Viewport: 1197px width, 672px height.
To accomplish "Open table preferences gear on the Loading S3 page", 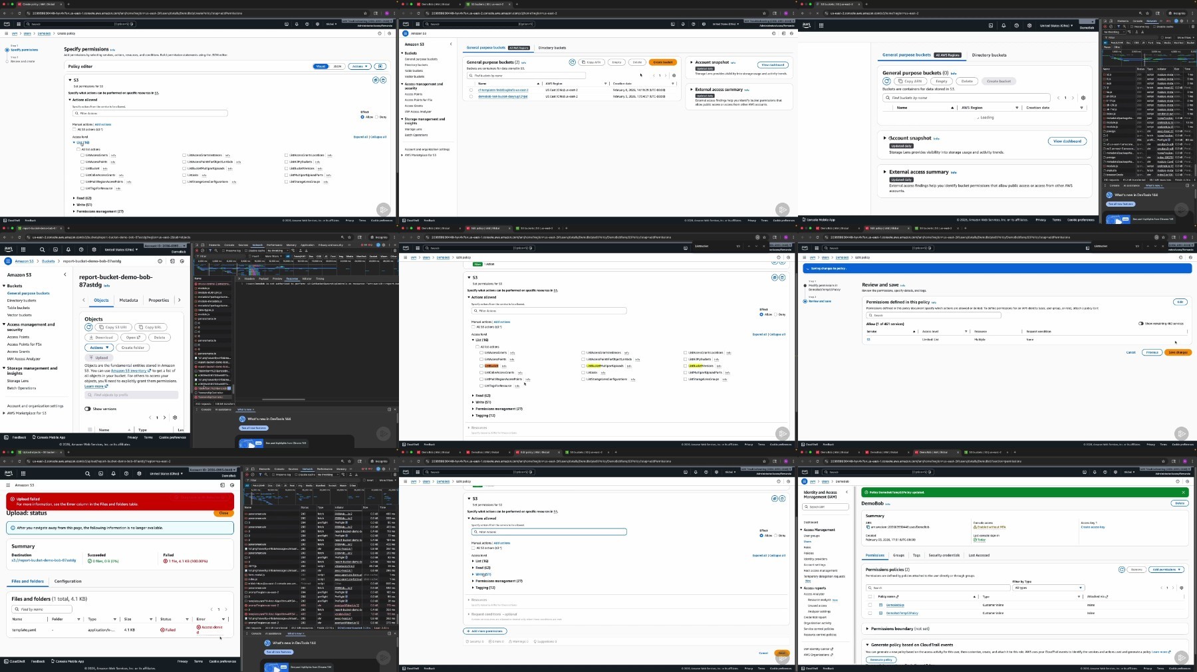I will point(1083,98).
